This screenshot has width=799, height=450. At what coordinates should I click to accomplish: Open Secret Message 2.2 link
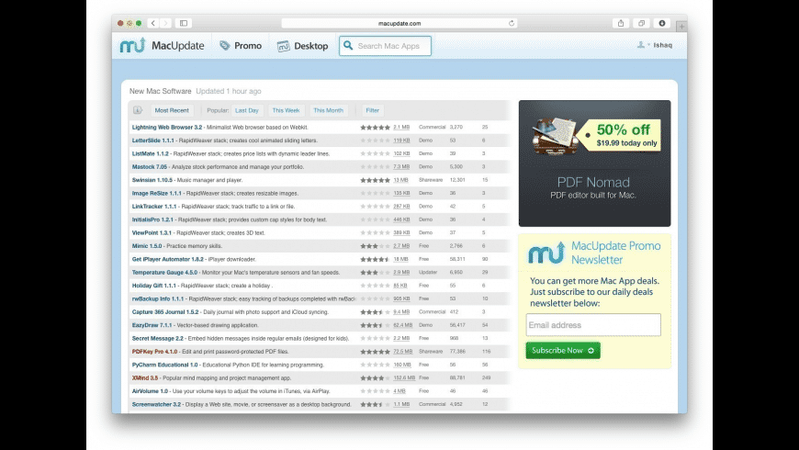click(157, 338)
